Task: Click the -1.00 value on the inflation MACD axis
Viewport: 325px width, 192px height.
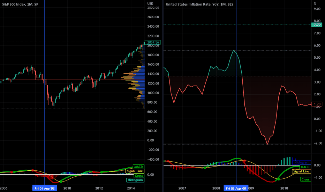Action: pyautogui.click(x=318, y=177)
